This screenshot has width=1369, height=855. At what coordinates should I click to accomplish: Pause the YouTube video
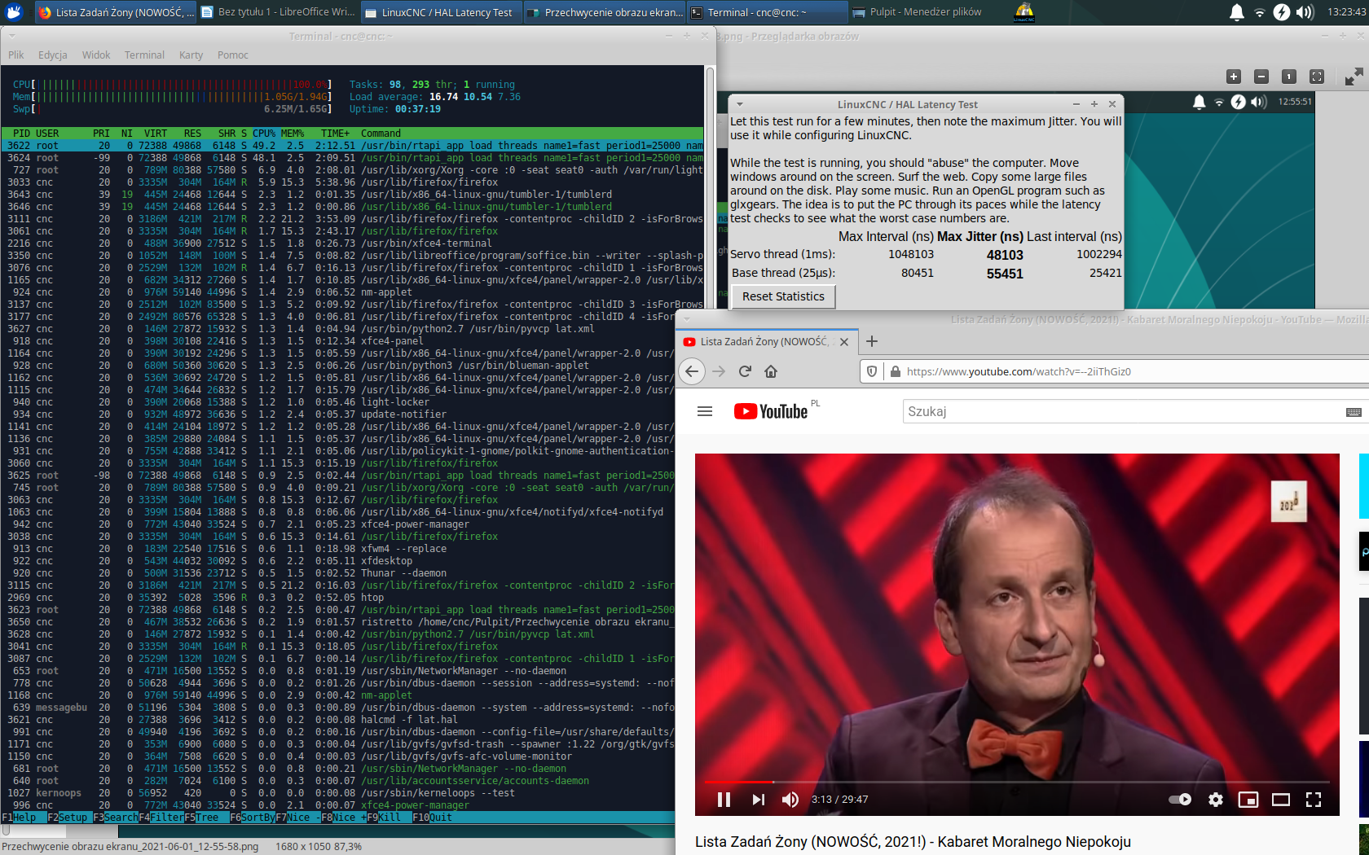click(724, 800)
